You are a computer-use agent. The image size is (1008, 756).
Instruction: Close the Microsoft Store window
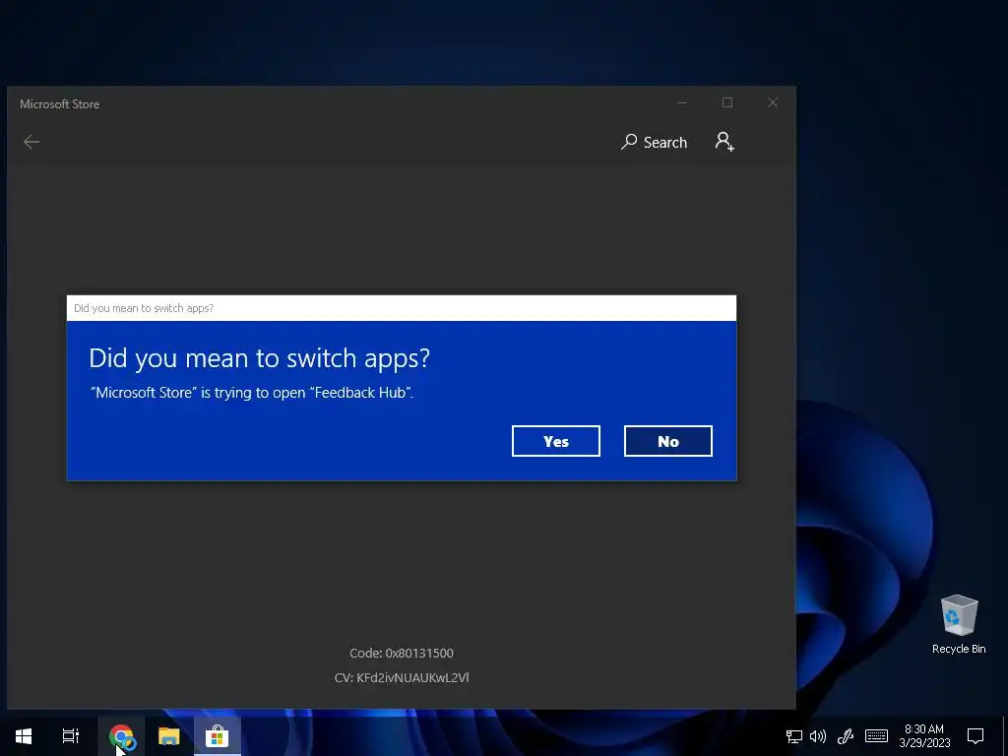773,102
